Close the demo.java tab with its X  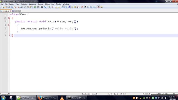(x=11, y=11)
